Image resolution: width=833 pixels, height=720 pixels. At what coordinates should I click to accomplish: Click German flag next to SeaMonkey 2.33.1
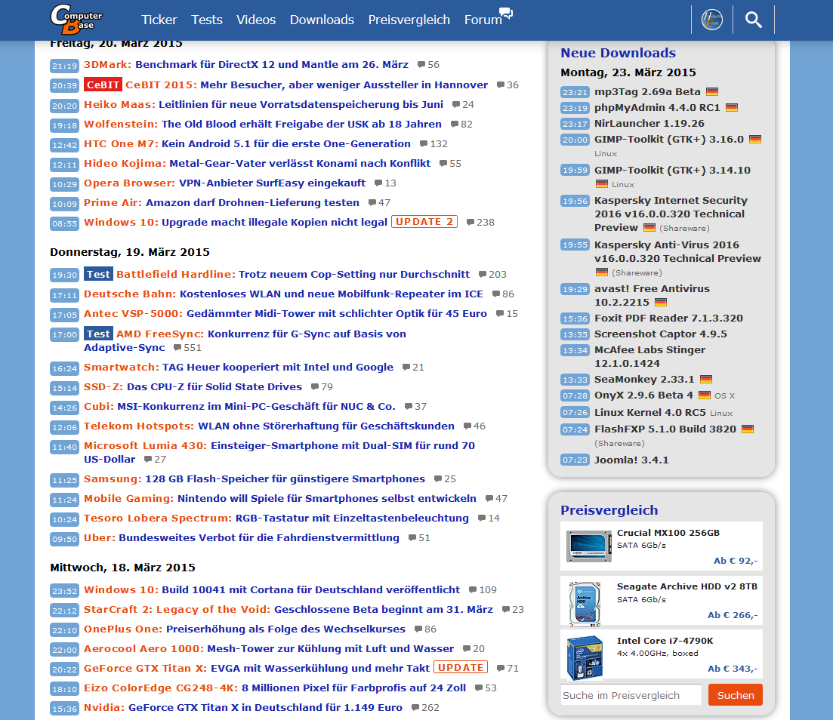(x=706, y=380)
